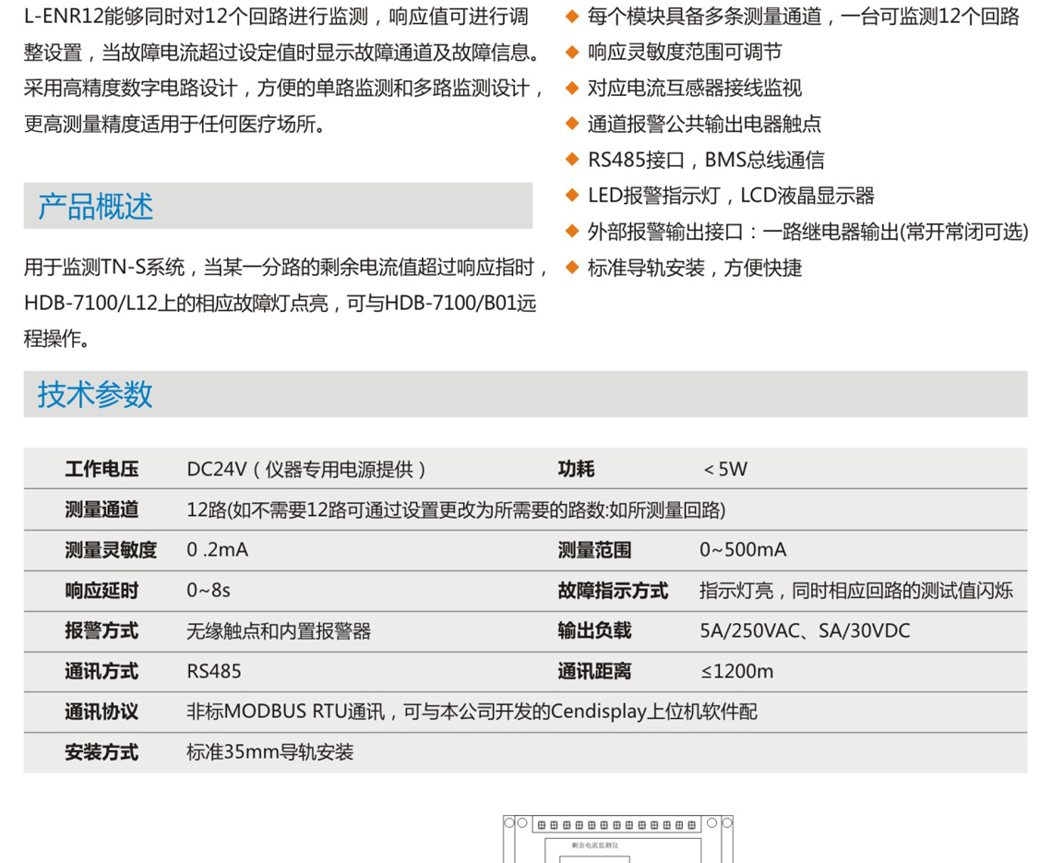
Task: Click the ≤1200m communication distance value
Action: coord(736,672)
